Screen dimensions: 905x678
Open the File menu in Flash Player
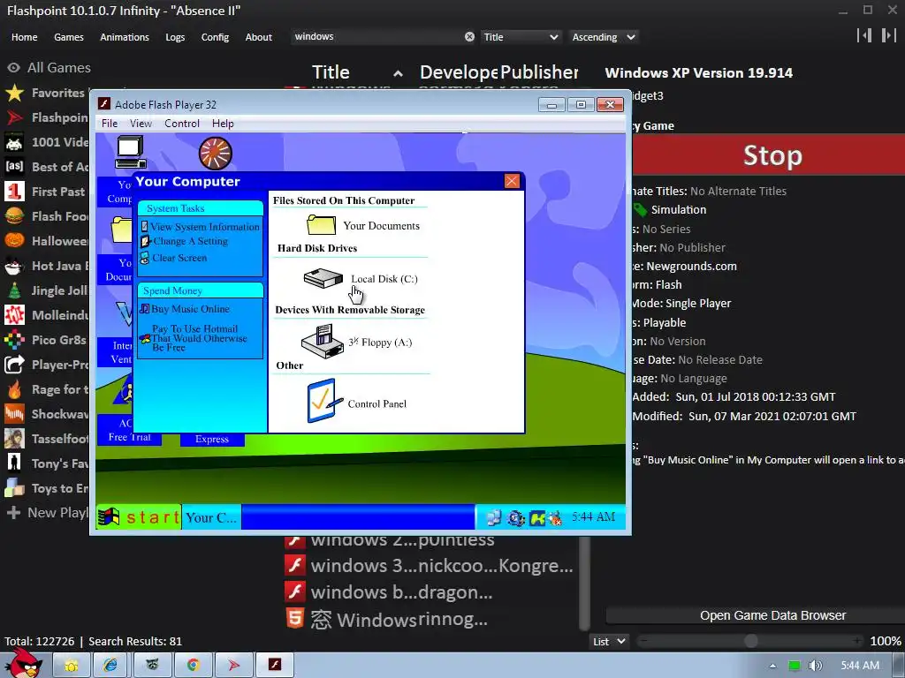point(110,124)
